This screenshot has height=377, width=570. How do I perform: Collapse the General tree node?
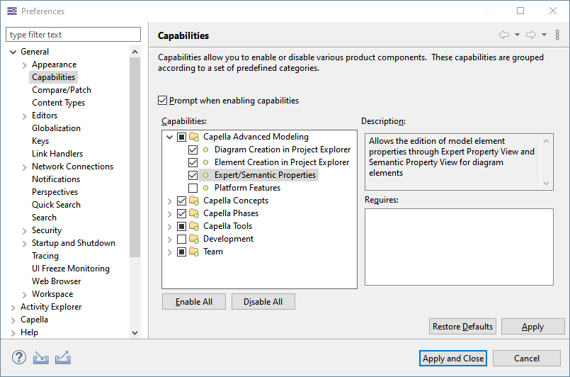pos(13,52)
